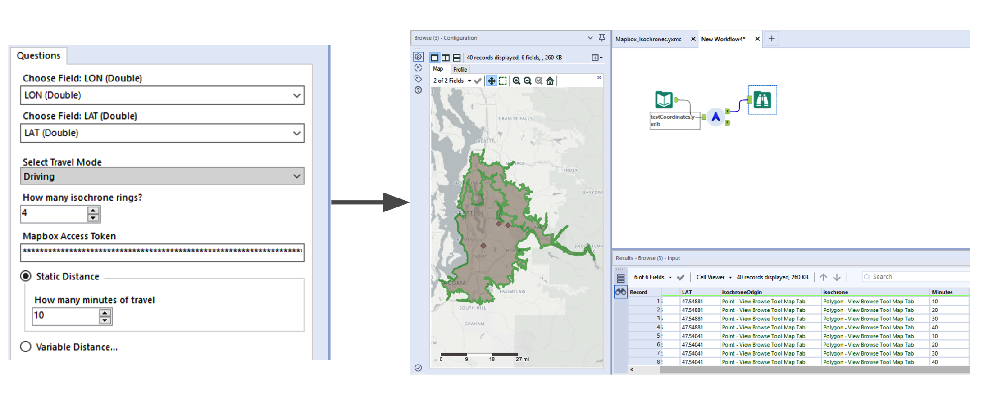Click the map zoom out magnifier icon
The height and width of the screenshot is (396, 993).
click(528, 81)
